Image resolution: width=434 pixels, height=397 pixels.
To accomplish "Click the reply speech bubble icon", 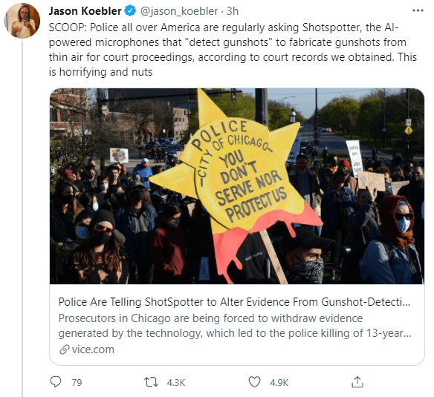I will click(56, 382).
